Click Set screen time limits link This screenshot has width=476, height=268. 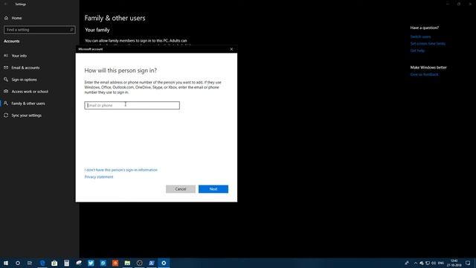pos(428,43)
